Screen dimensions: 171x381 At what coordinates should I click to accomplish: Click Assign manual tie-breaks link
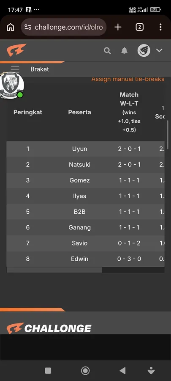[128, 79]
